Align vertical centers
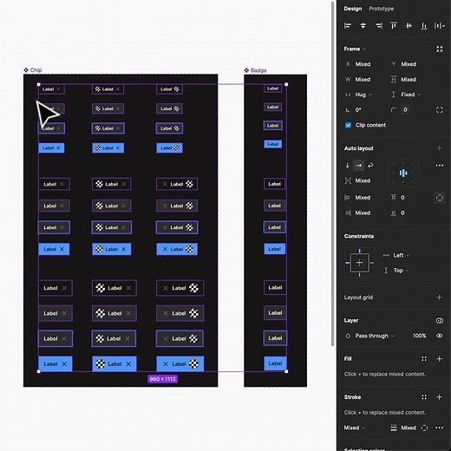The height and width of the screenshot is (451, 451). tap(409, 26)
